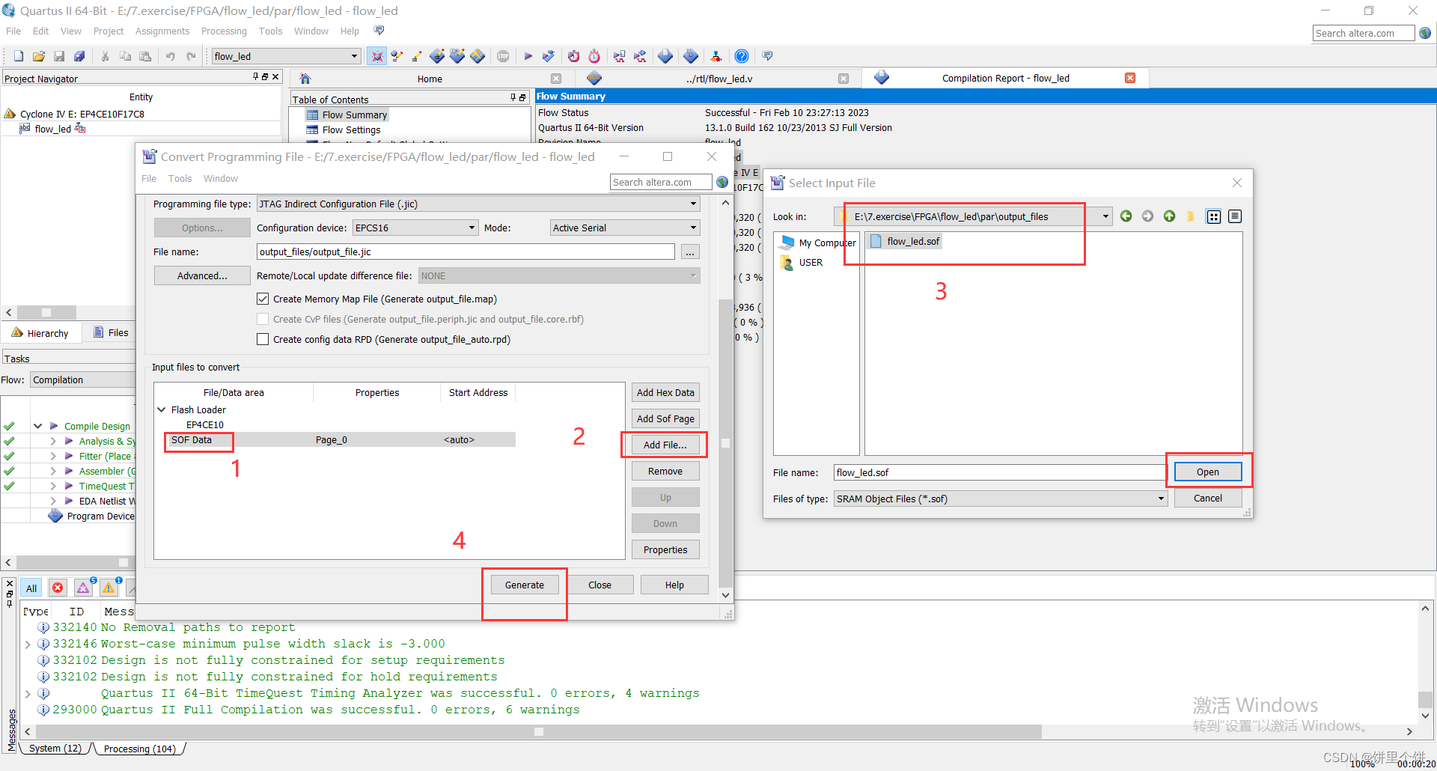Screen dimensions: 1437x771
Task: Switch to ../rtl/flow_led.v tab
Action: click(719, 79)
